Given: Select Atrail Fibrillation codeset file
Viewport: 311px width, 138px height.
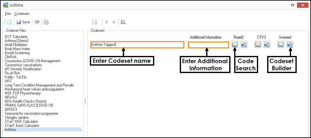Looking at the screenshot, I should (16, 45).
